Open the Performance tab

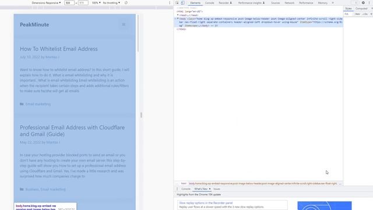306,3
